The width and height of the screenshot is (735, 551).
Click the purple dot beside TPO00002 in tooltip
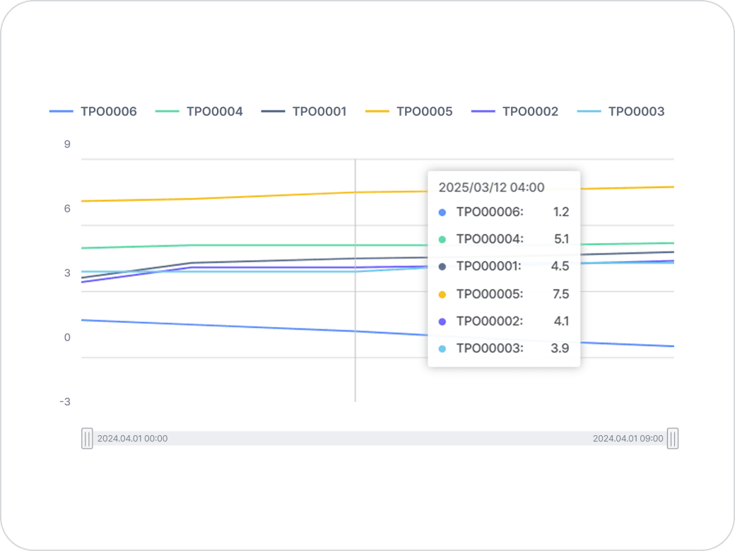click(x=442, y=321)
